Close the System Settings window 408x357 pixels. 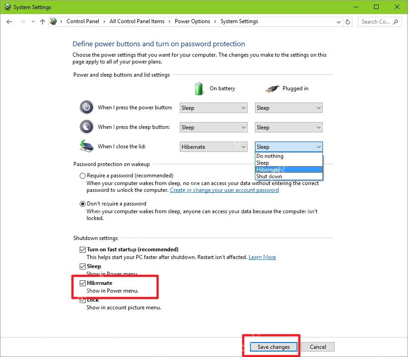pos(397,7)
